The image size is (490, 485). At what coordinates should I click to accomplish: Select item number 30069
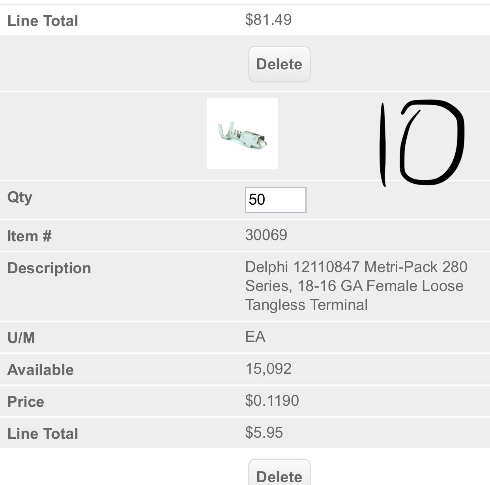click(266, 235)
